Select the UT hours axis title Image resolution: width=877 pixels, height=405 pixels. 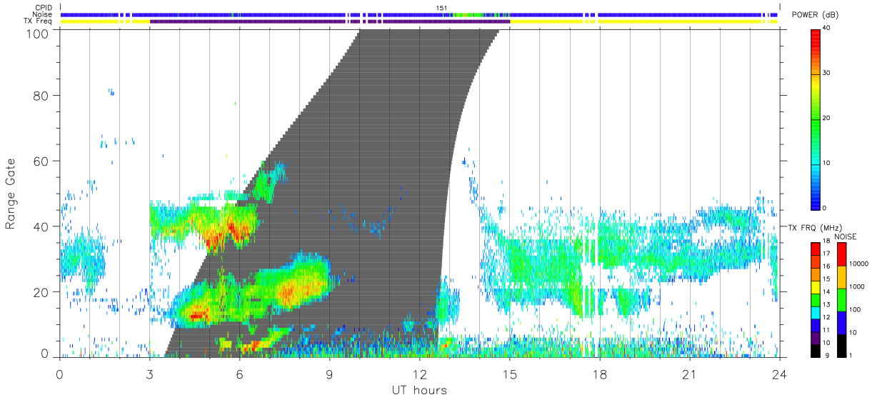419,390
